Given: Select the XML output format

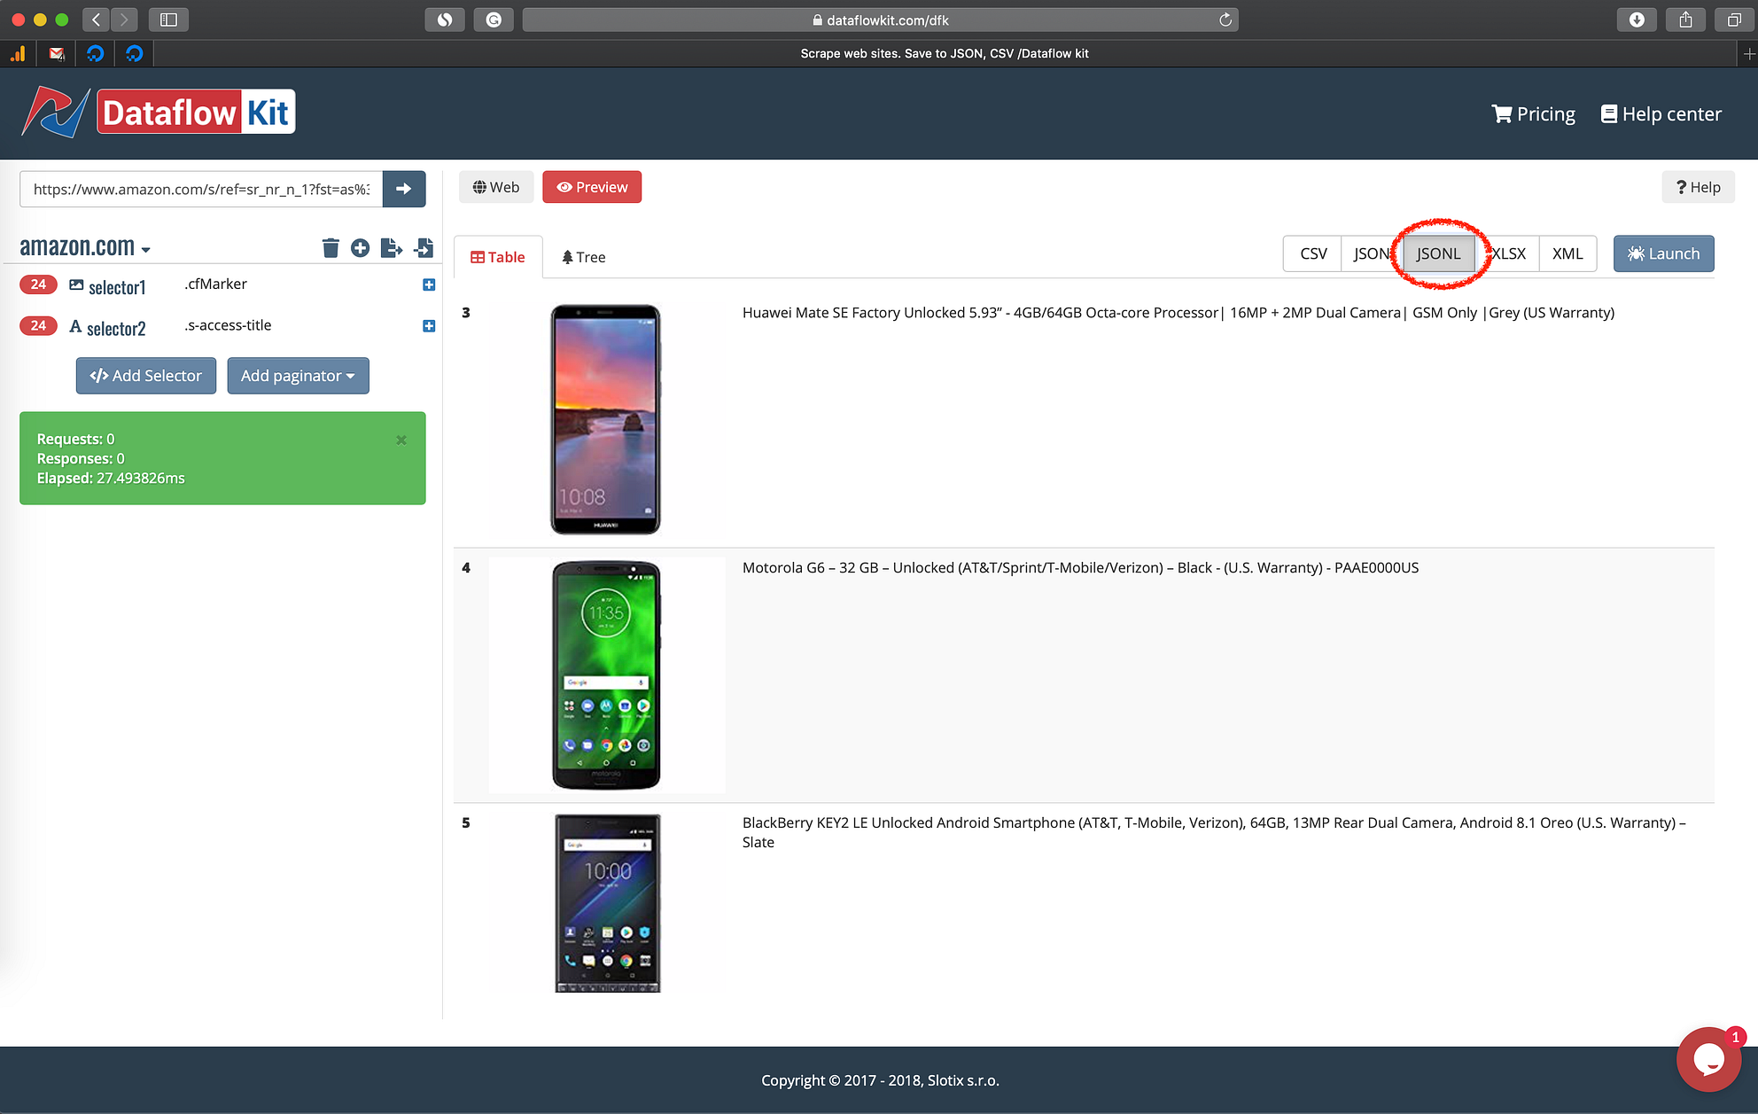Looking at the screenshot, I should coord(1567,253).
